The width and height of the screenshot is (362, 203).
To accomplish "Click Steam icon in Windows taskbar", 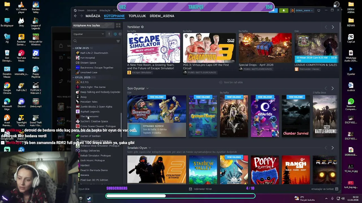I will point(89,198).
